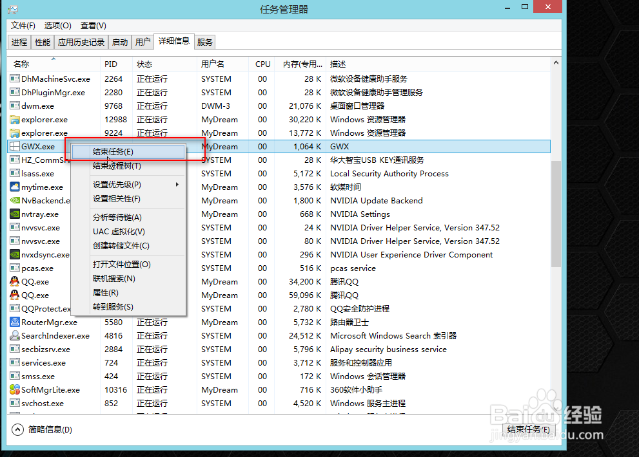The image size is (639, 457).
Task: Switch to the 服务 tab
Action: click(x=204, y=41)
